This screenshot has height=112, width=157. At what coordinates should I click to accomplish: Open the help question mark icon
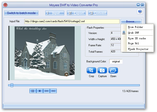click(x=140, y=12)
